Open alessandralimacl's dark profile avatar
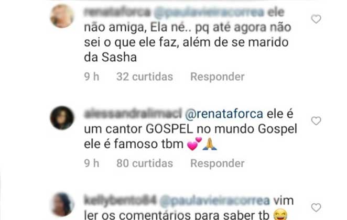This screenshot has width=347, height=220. coord(62,118)
